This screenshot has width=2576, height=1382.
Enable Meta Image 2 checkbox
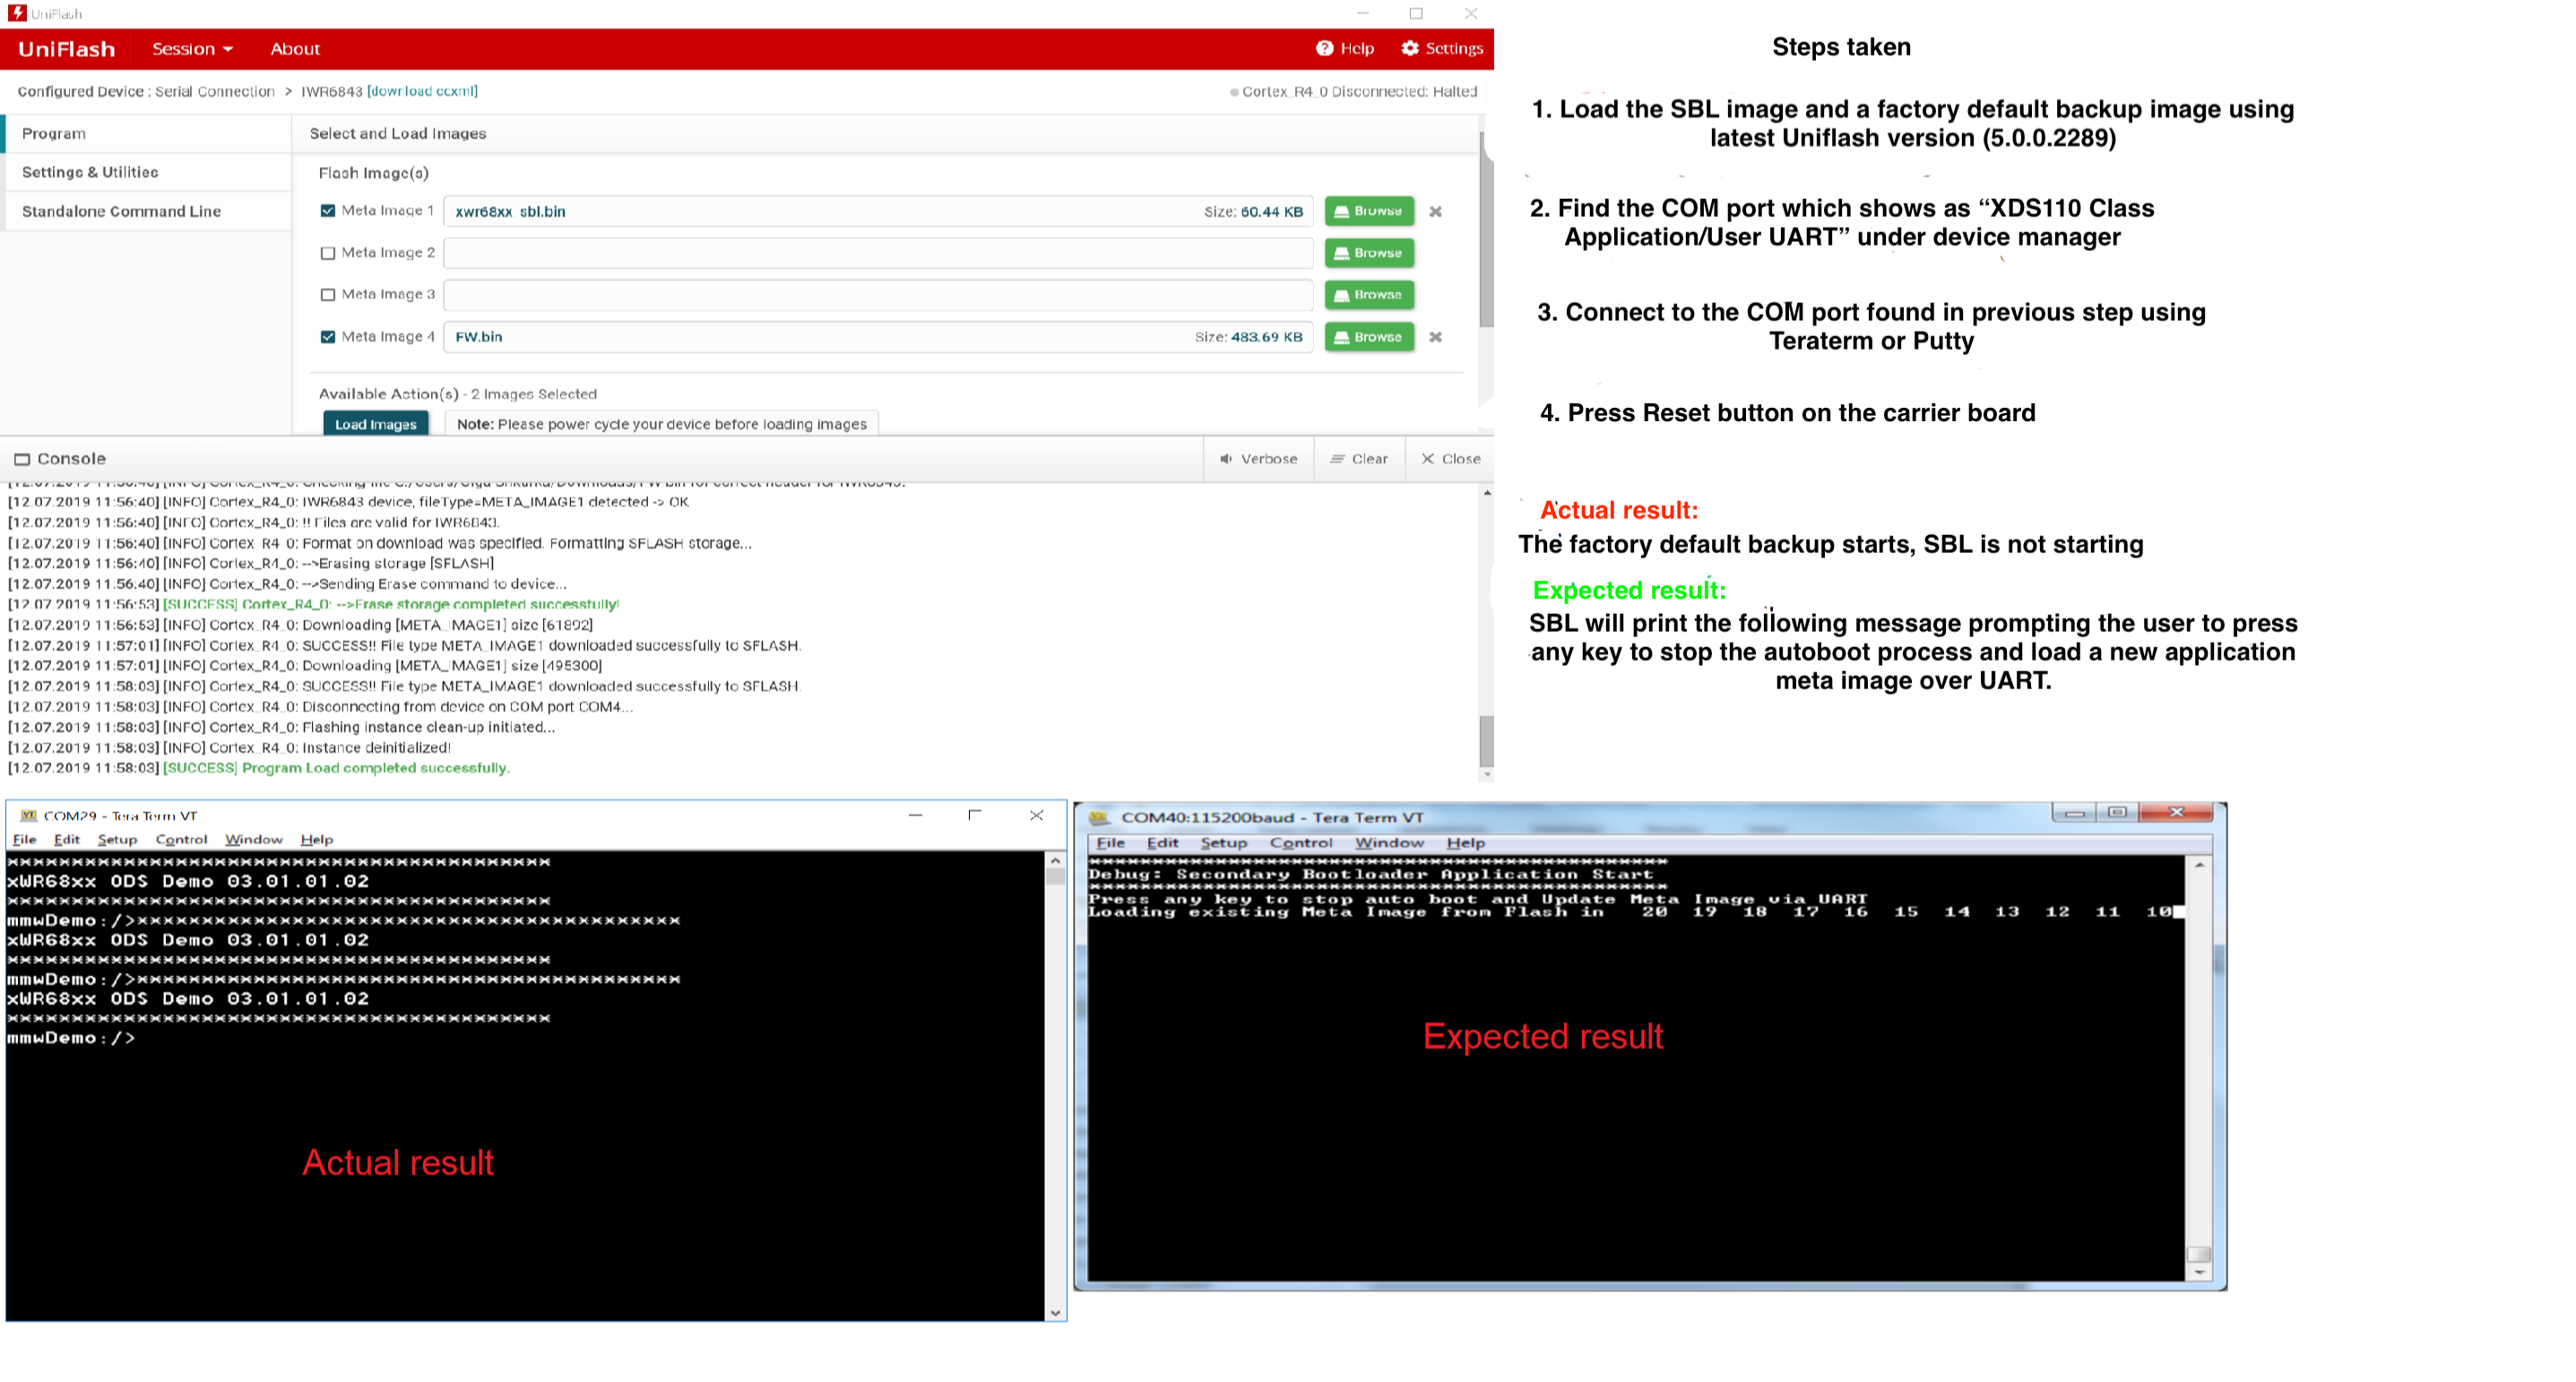[328, 253]
